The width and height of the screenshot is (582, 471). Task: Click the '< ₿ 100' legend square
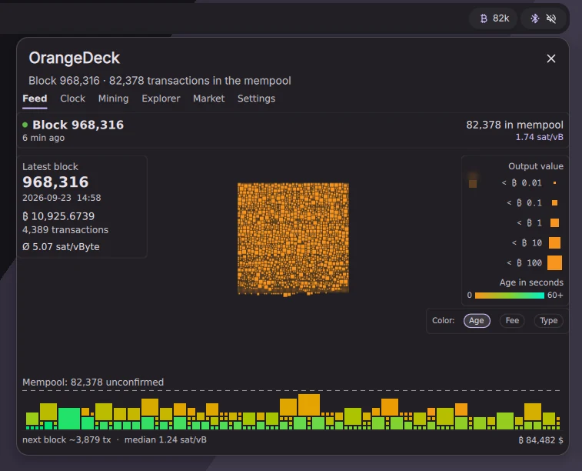(554, 262)
